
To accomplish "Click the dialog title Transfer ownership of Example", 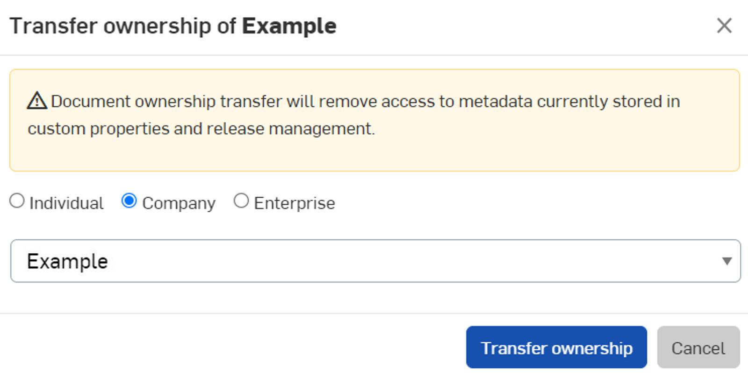I will [x=173, y=26].
